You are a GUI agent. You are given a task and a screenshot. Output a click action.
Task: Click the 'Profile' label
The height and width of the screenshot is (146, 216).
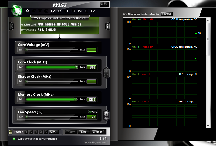(19, 132)
